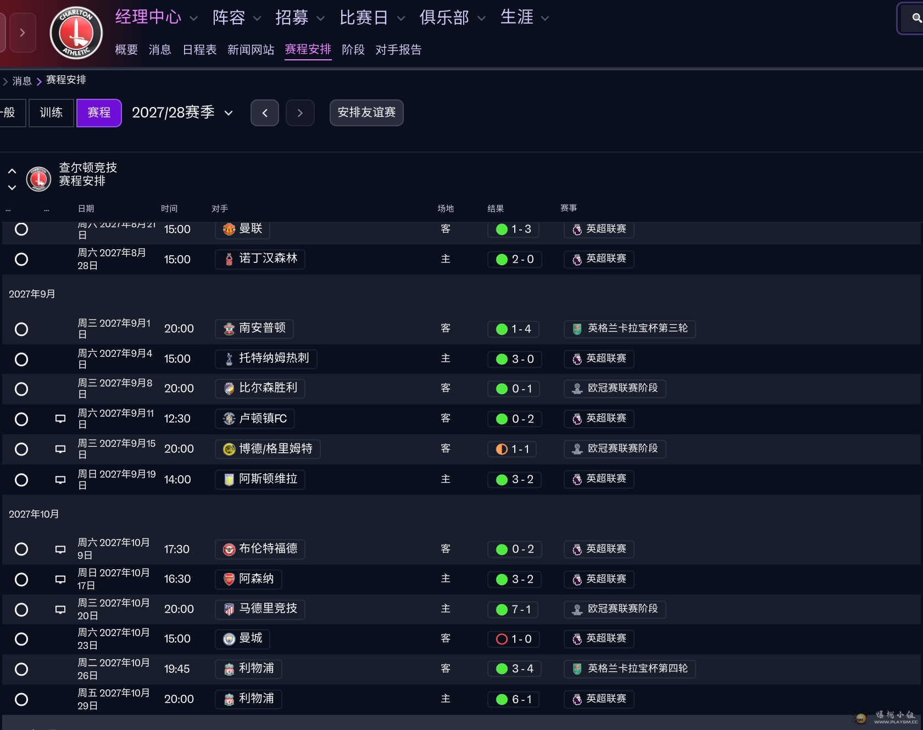Select the Liverpool crest in October 29 row

click(x=229, y=699)
